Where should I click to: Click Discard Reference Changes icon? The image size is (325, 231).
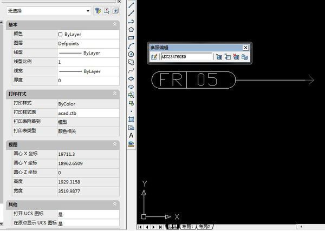[x=236, y=56]
